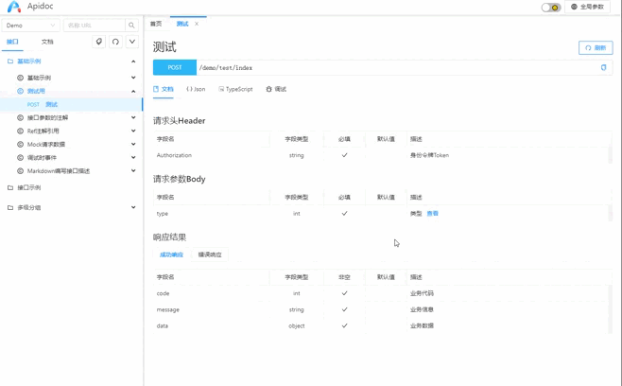622x386 pixels.
Task: Click the object type cell
Action: click(297, 326)
